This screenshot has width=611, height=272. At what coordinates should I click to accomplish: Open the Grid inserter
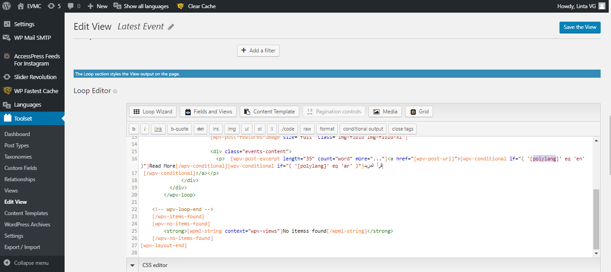tap(419, 111)
